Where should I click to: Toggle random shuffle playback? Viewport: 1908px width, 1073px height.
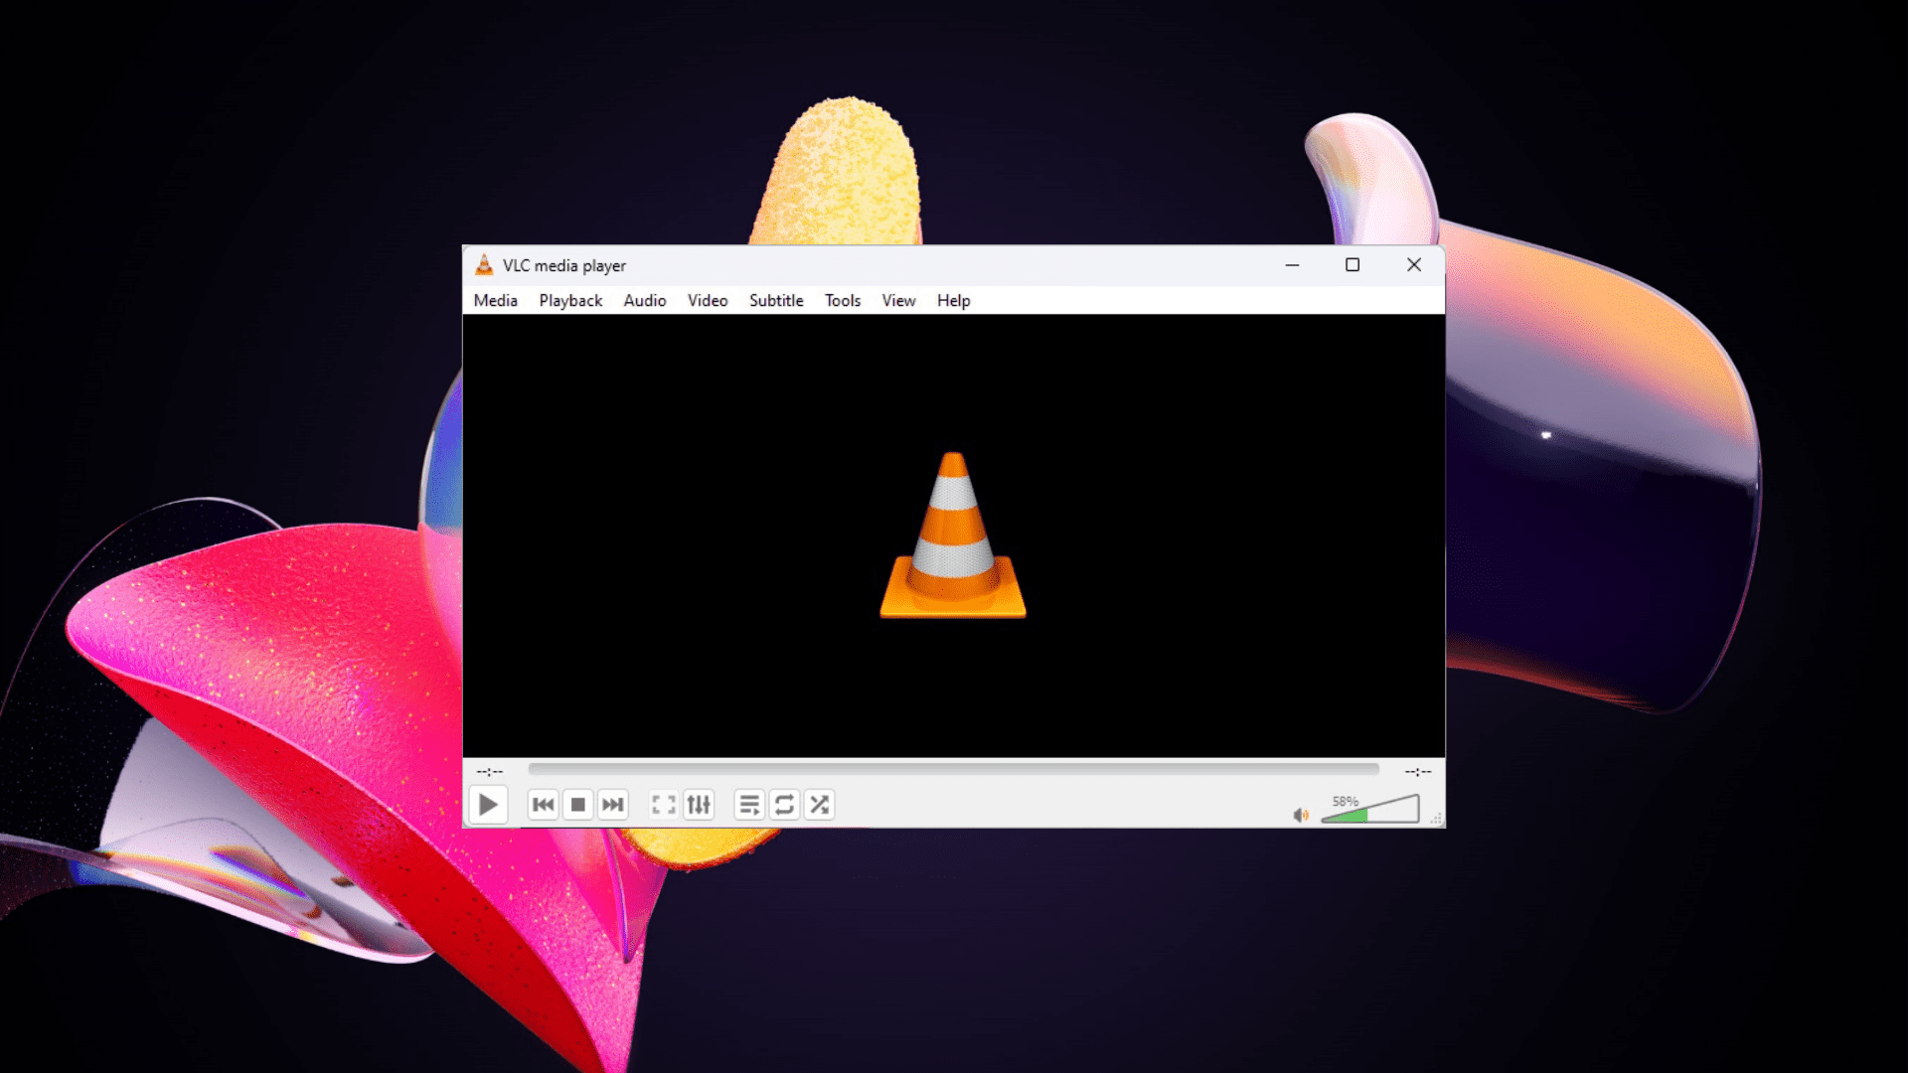(819, 805)
